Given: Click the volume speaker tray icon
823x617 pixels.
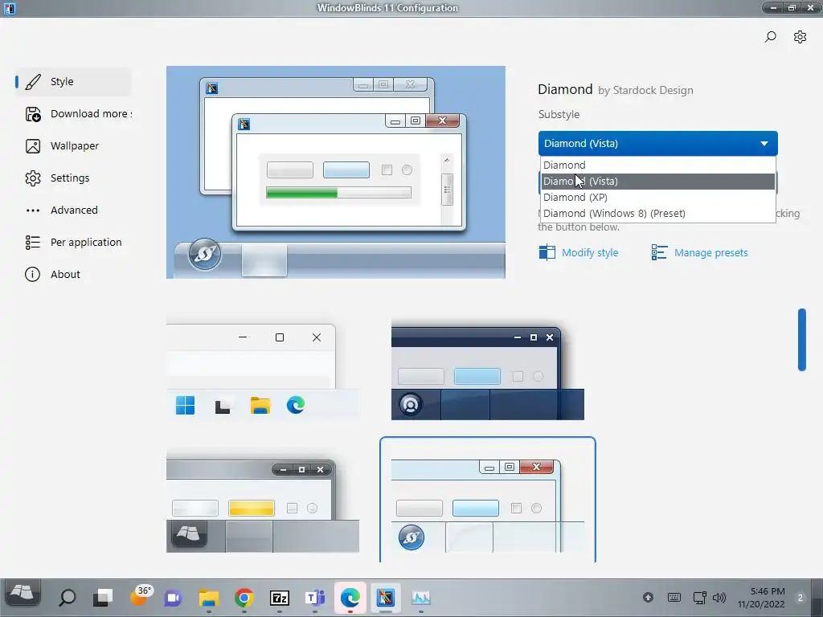Looking at the screenshot, I should (719, 598).
